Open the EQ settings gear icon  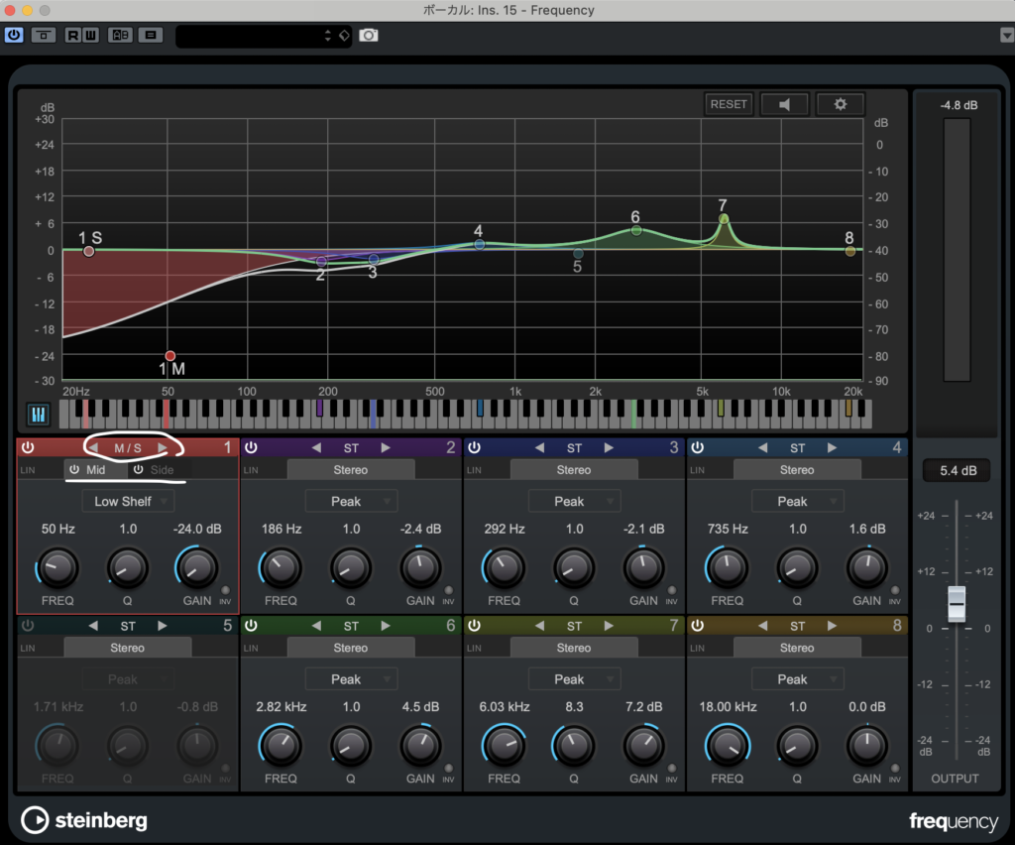pyautogui.click(x=840, y=104)
